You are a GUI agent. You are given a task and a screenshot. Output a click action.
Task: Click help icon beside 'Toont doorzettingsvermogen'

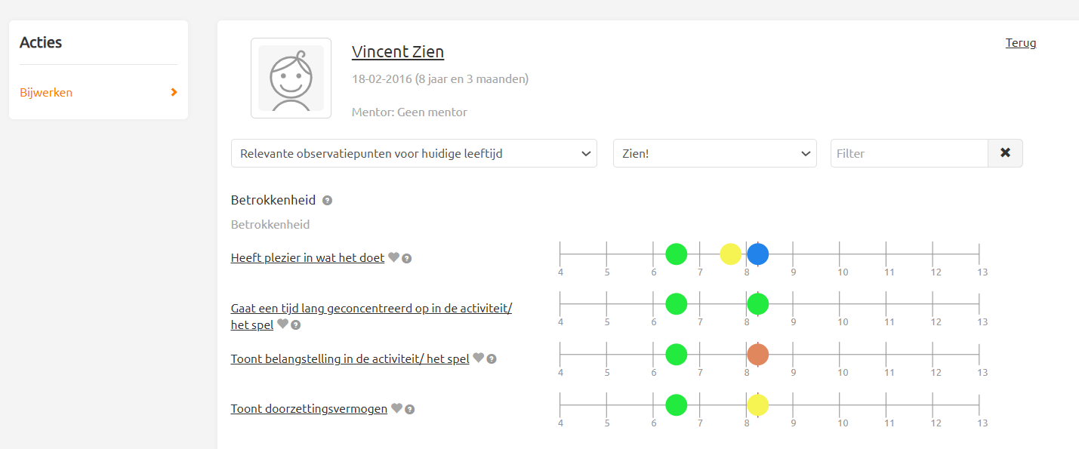[410, 409]
